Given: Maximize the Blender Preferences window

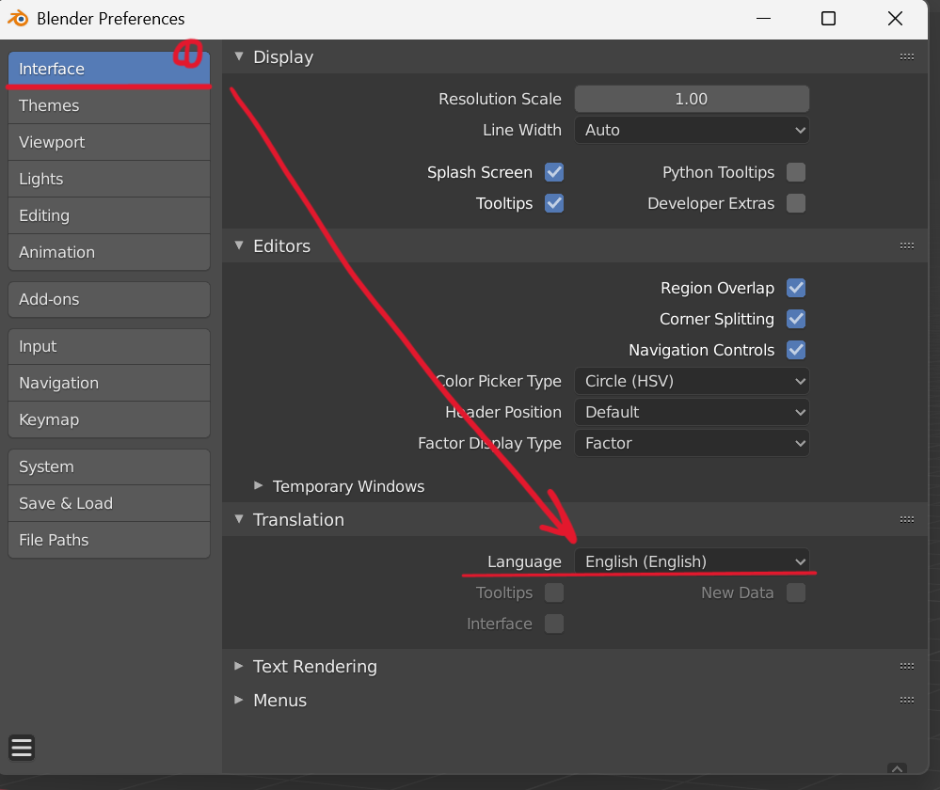Looking at the screenshot, I should pos(828,19).
